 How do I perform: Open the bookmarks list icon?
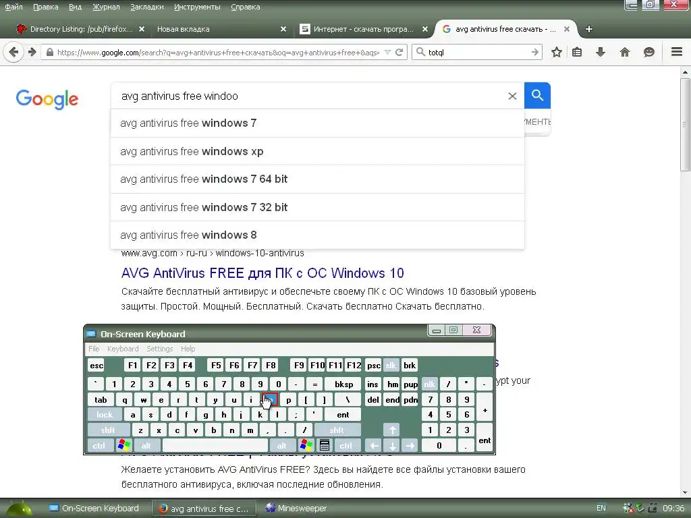pyautogui.click(x=577, y=52)
